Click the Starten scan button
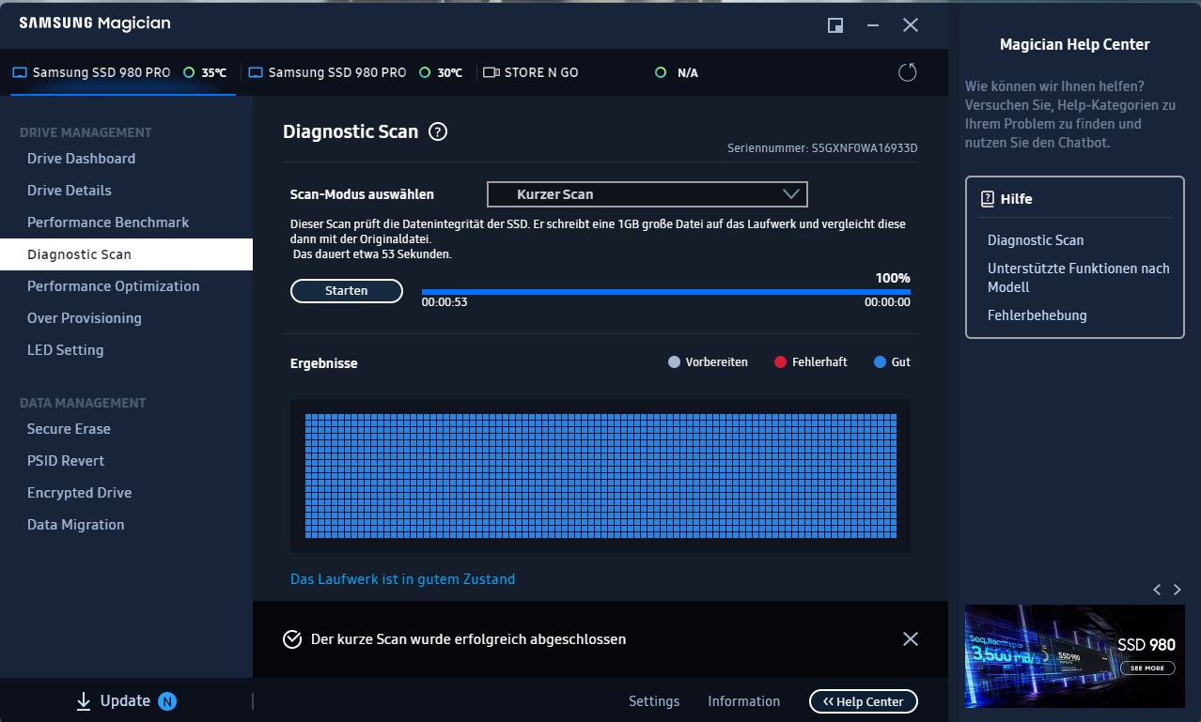Screen dimensions: 1201x722 click(x=347, y=291)
